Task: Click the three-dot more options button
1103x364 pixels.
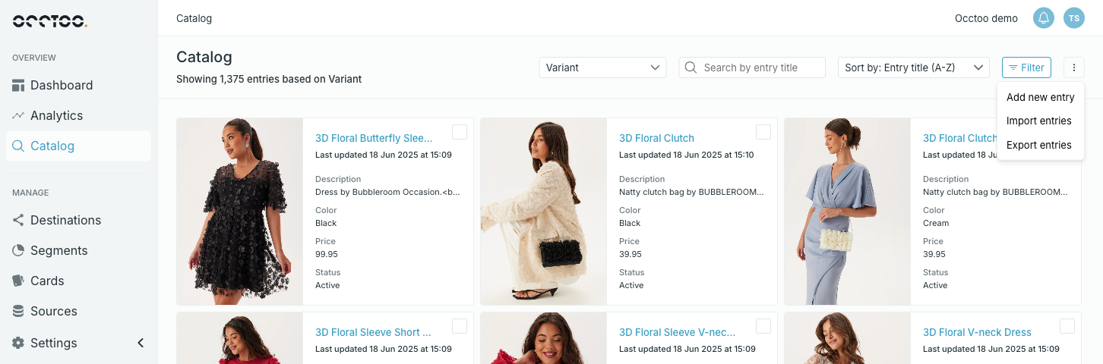Action: [x=1074, y=67]
